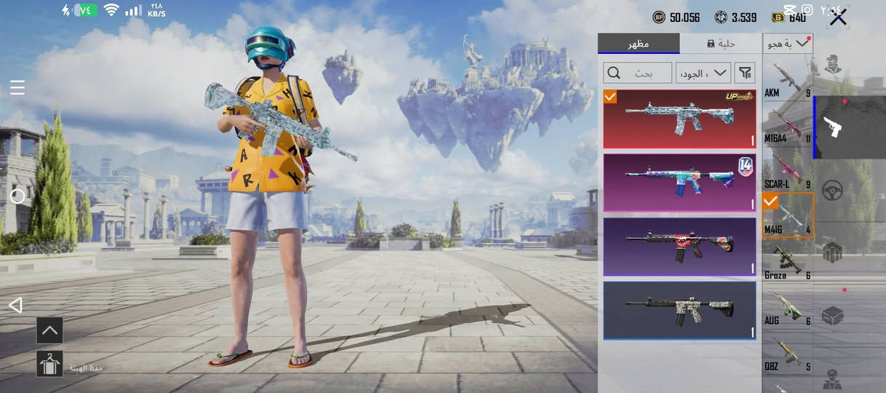Viewport: 886px width, 393px height.
Task: Open the backpack equipment category icon
Action: 832,253
